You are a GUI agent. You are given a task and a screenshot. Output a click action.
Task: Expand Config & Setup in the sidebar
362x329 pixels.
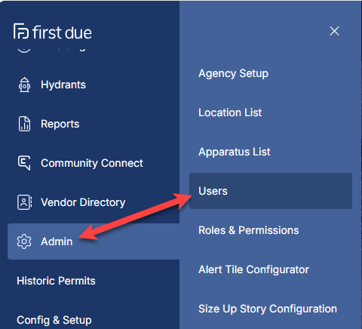pos(54,320)
